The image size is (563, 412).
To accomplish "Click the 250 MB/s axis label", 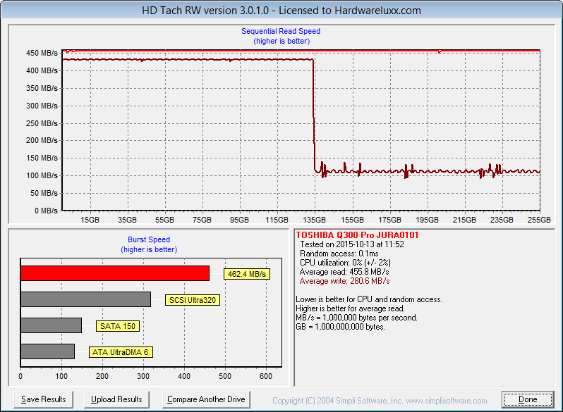I will coord(42,123).
